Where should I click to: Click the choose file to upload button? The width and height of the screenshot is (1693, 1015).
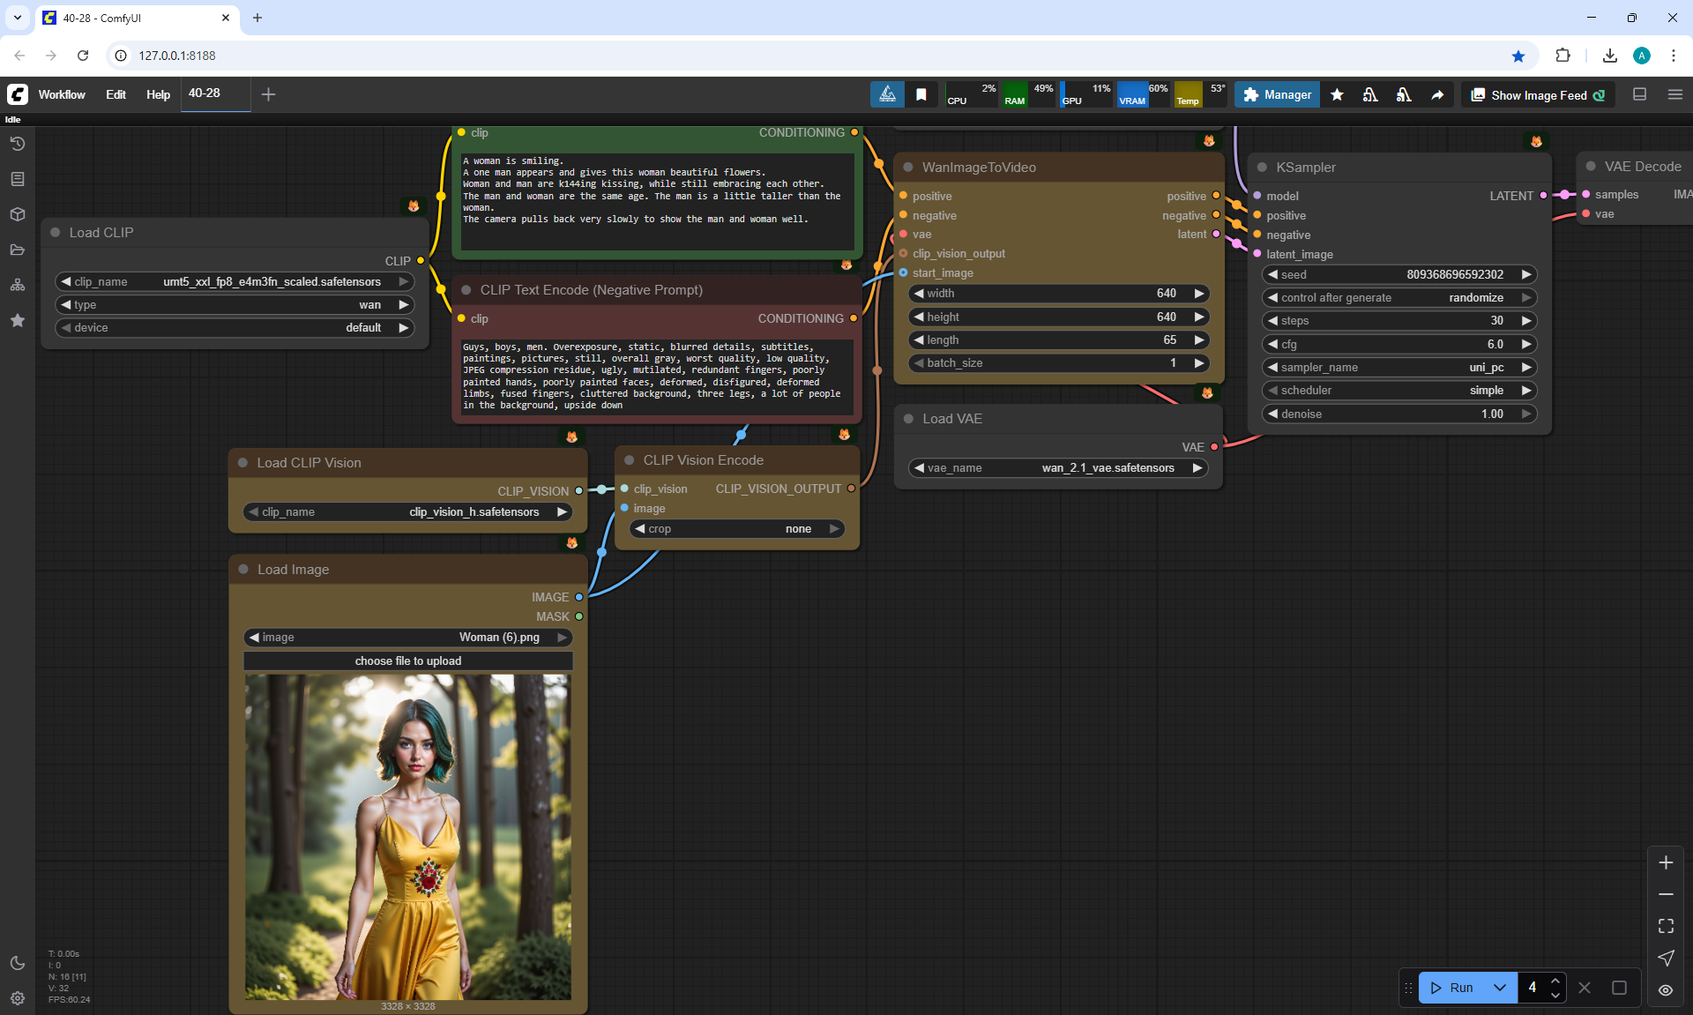click(x=407, y=660)
